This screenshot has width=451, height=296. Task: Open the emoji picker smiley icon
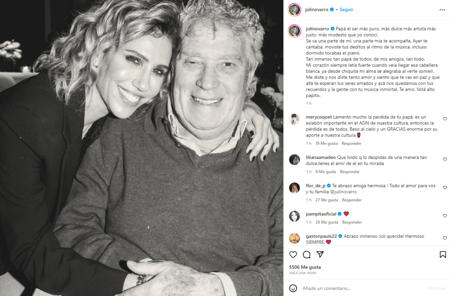293,288
